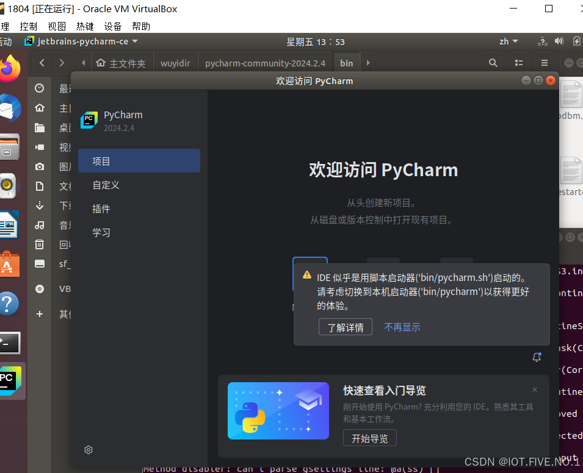This screenshot has height=473, width=583.
Task: Open the Help question mark in dock
Action: 9,304
